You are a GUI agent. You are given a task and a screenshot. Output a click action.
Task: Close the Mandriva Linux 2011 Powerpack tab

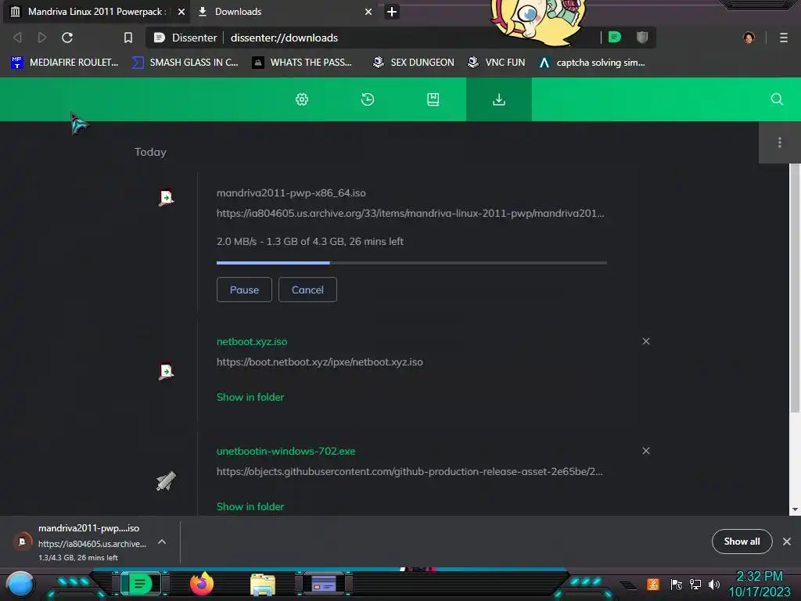pos(181,12)
